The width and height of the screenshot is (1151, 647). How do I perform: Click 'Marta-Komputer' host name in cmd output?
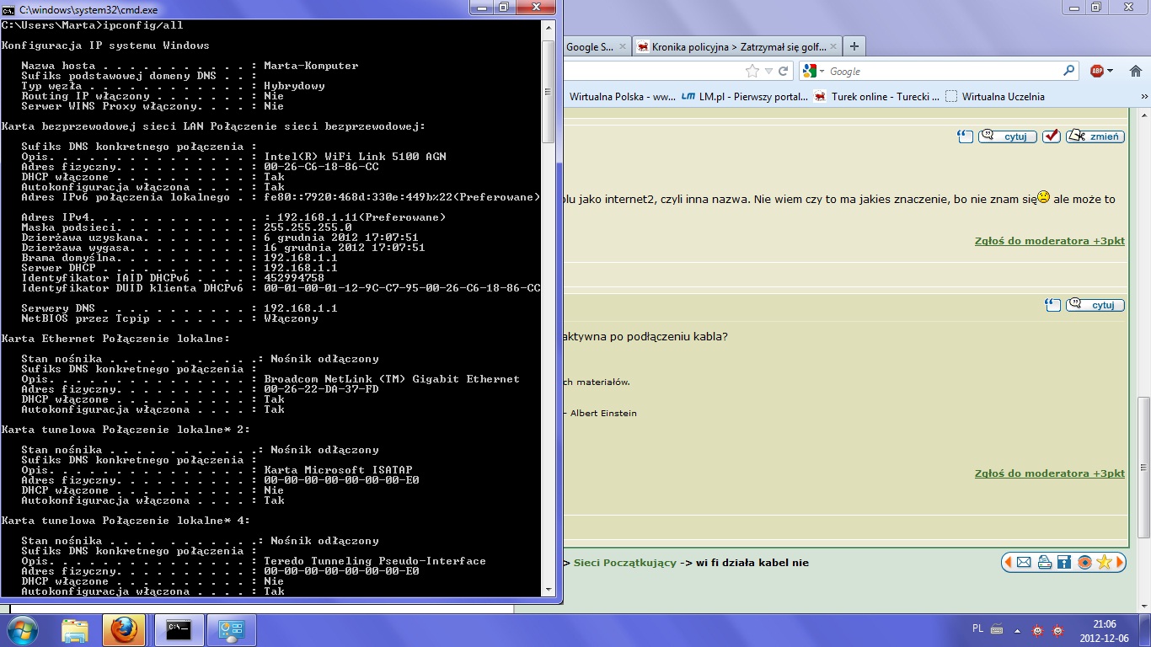coord(311,66)
